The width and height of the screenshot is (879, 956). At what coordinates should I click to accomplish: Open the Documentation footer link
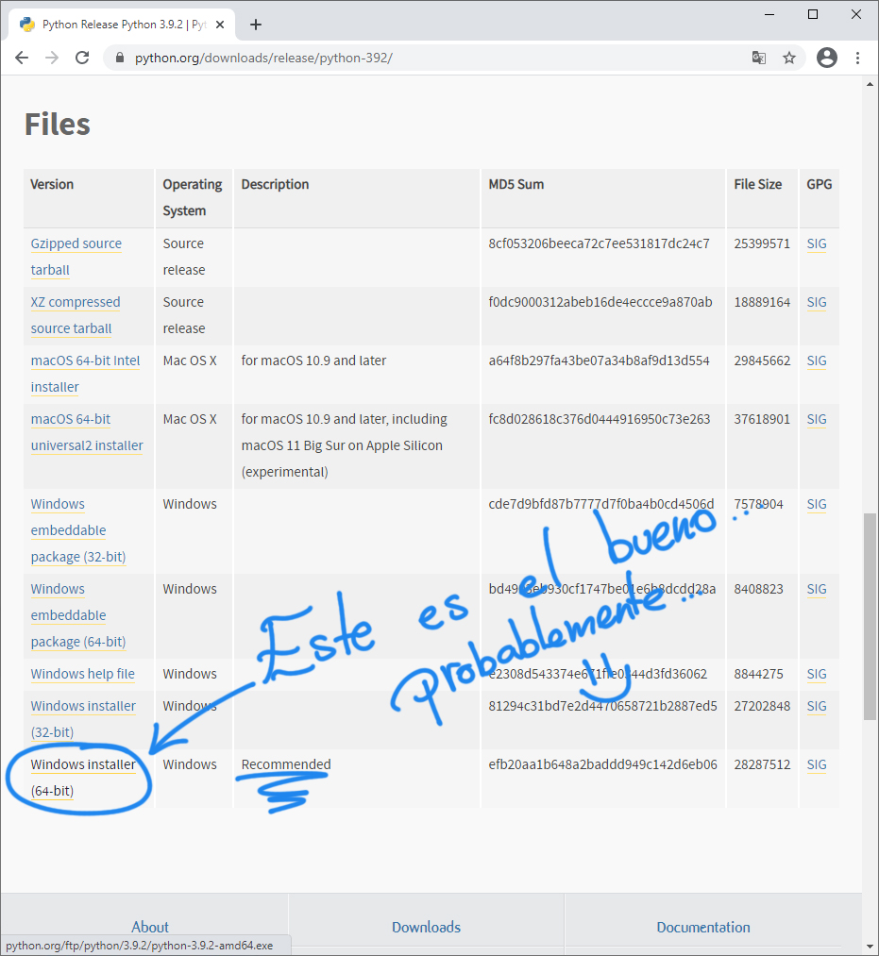point(703,927)
